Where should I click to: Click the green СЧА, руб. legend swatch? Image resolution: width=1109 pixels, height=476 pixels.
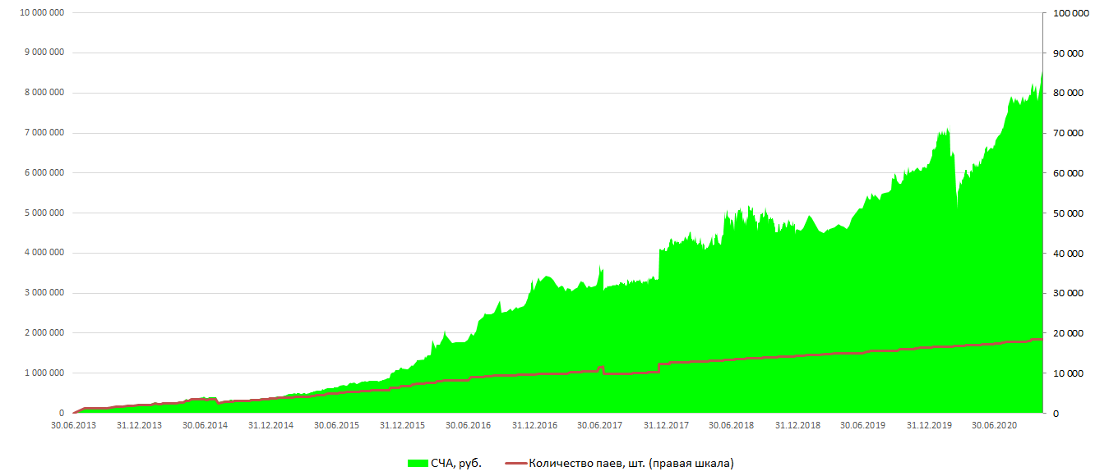tap(418, 464)
